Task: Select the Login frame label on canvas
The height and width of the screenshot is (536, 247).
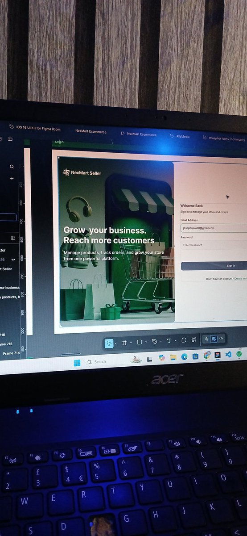Action: (x=59, y=142)
